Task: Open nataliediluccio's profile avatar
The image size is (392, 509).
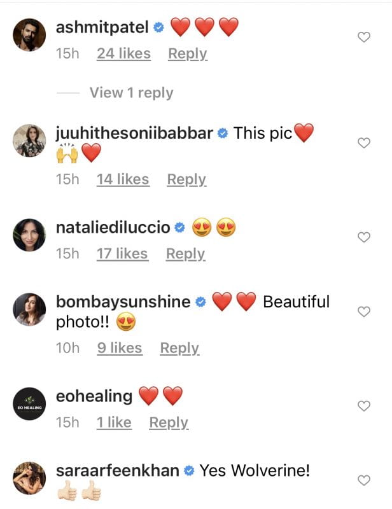Action: click(x=29, y=235)
